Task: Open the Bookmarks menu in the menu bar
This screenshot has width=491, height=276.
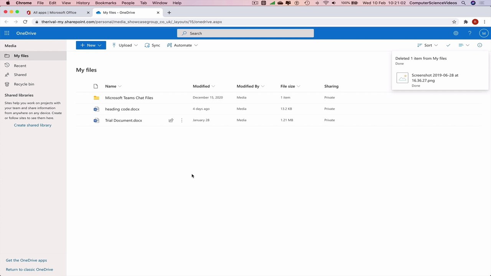Action: [105, 3]
